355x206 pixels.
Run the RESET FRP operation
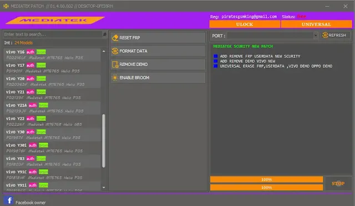coord(158,38)
